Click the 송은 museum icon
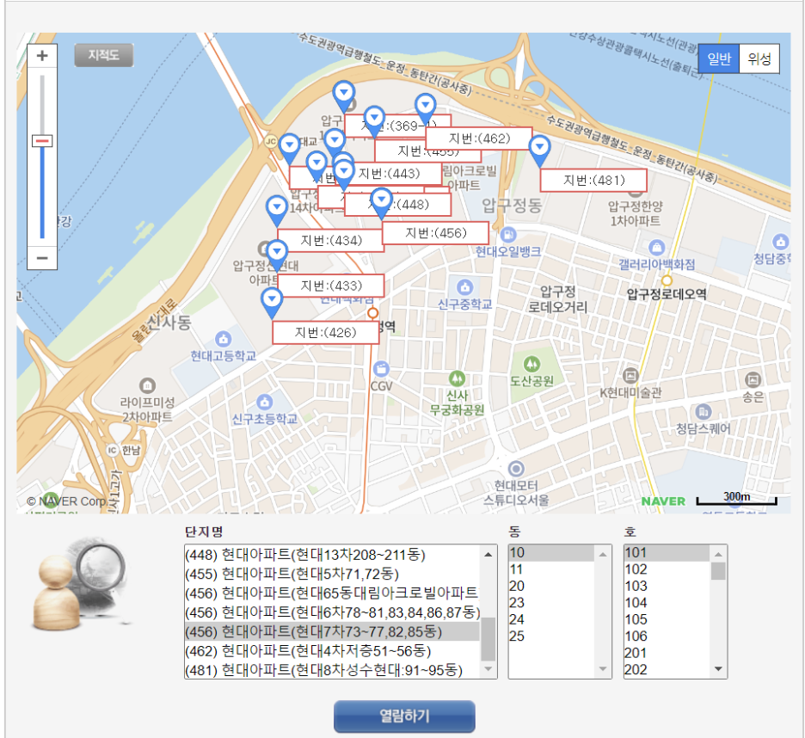The width and height of the screenshot is (805, 738). tap(753, 380)
